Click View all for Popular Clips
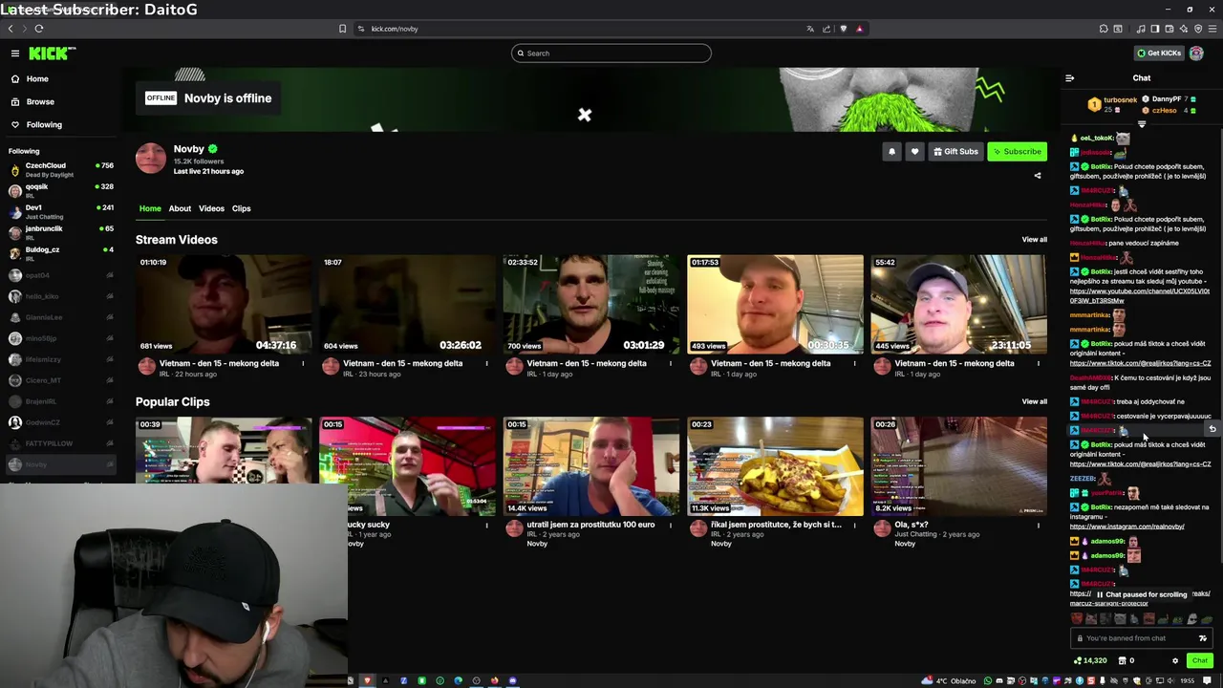 [1034, 401]
